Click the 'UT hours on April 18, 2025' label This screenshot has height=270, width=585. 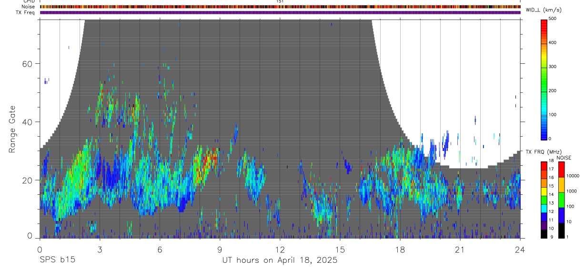[280, 260]
